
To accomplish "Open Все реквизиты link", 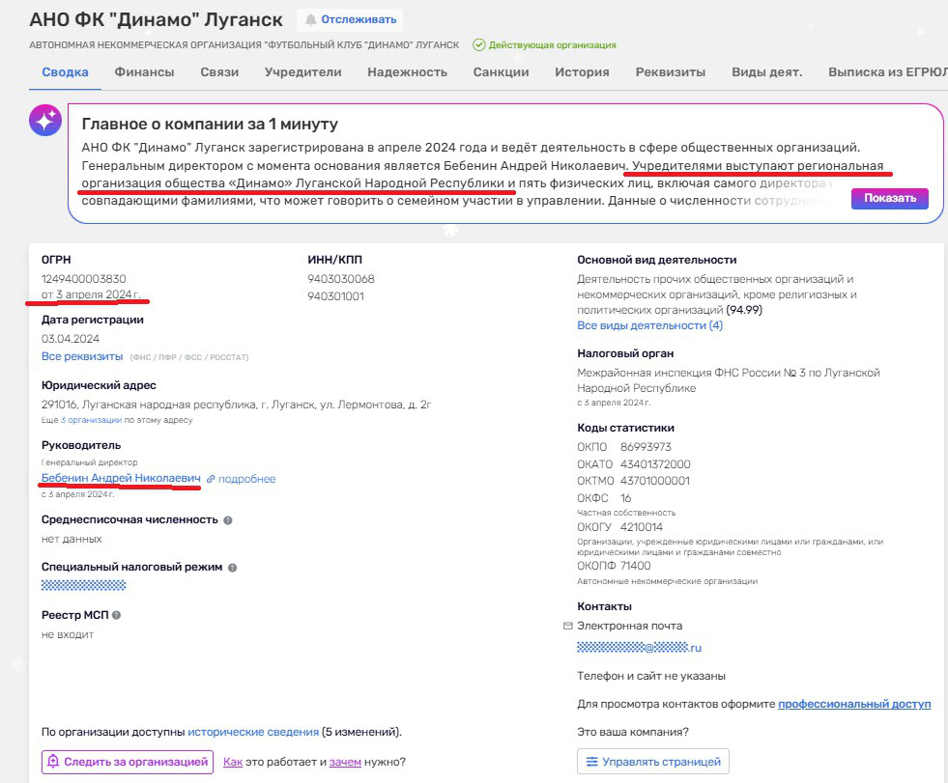I will pyautogui.click(x=82, y=356).
